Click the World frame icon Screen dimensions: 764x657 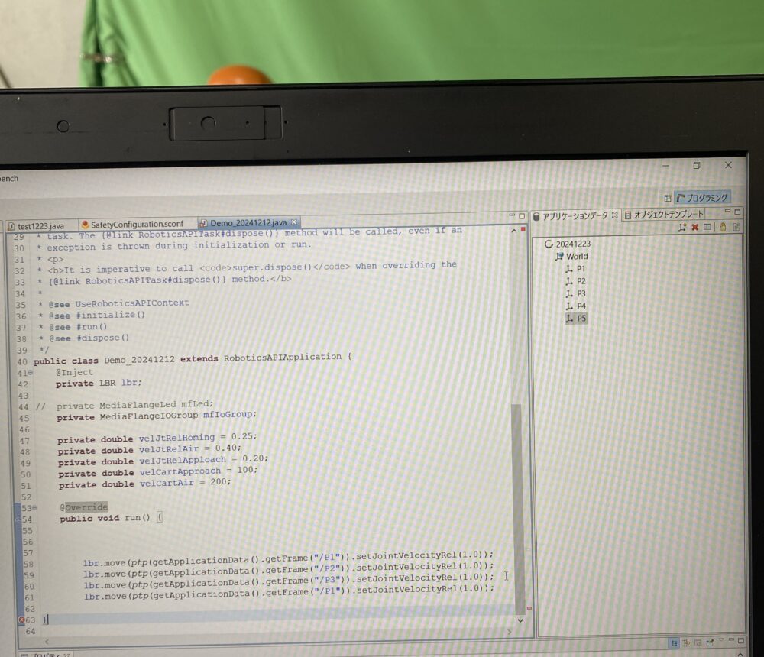559,257
